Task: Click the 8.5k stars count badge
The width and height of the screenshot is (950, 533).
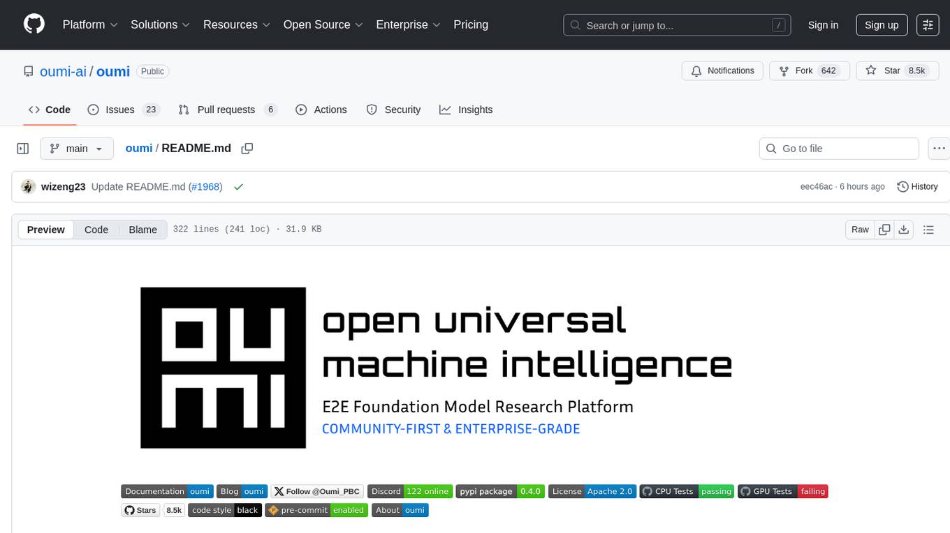Action: (174, 510)
